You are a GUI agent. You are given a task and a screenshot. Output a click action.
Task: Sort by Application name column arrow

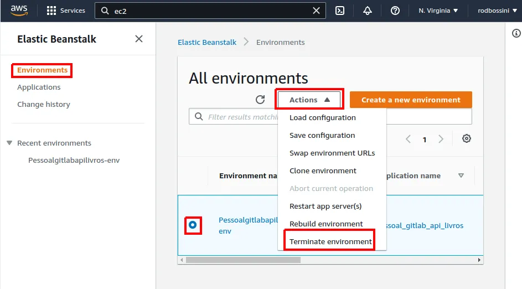(461, 176)
